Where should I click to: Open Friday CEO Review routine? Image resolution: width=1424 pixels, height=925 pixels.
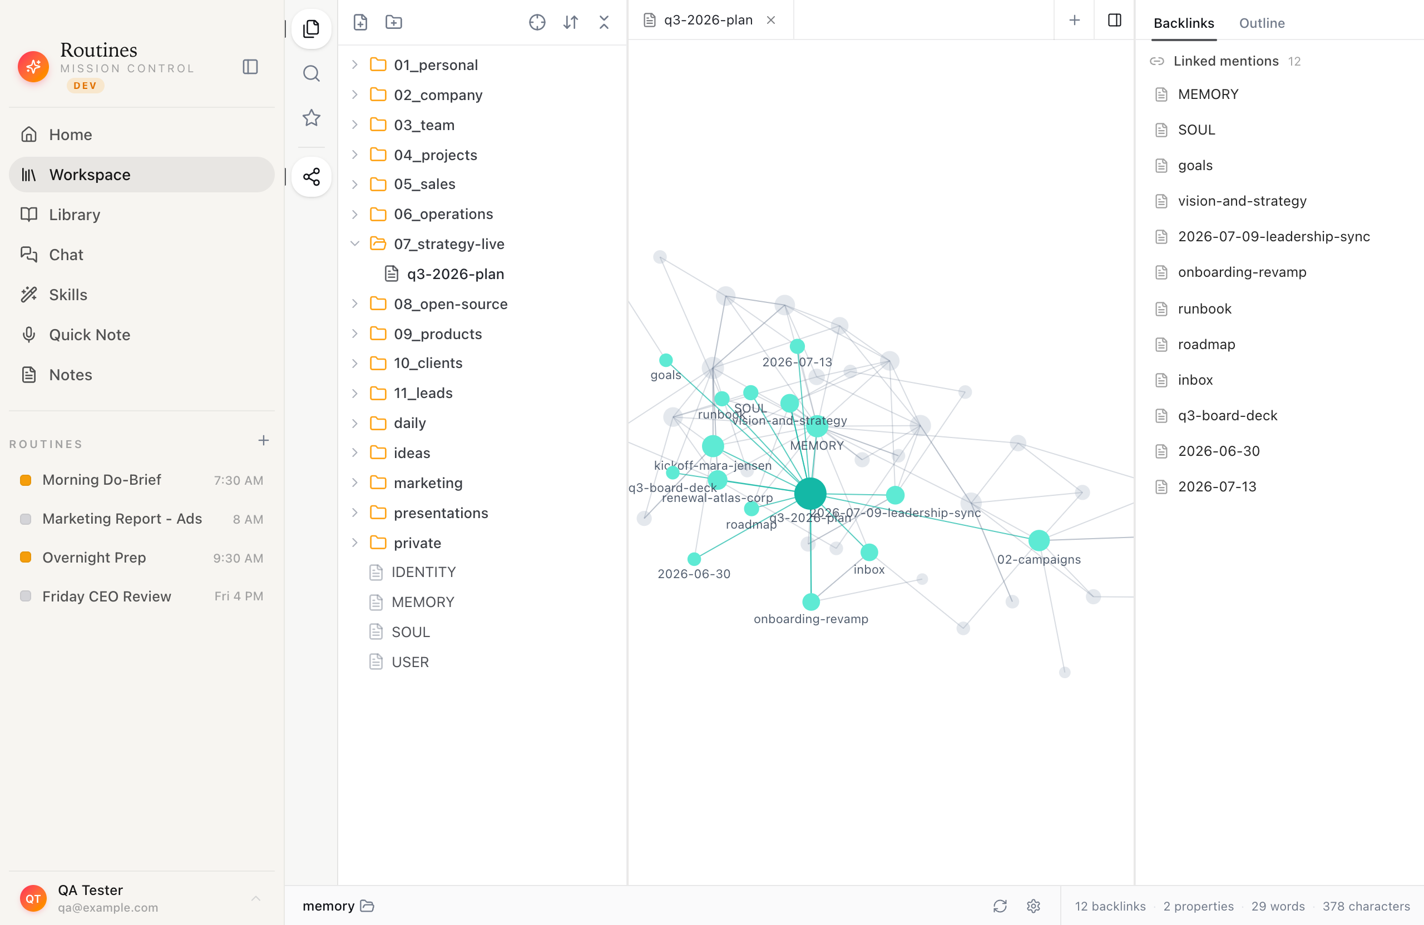142,596
